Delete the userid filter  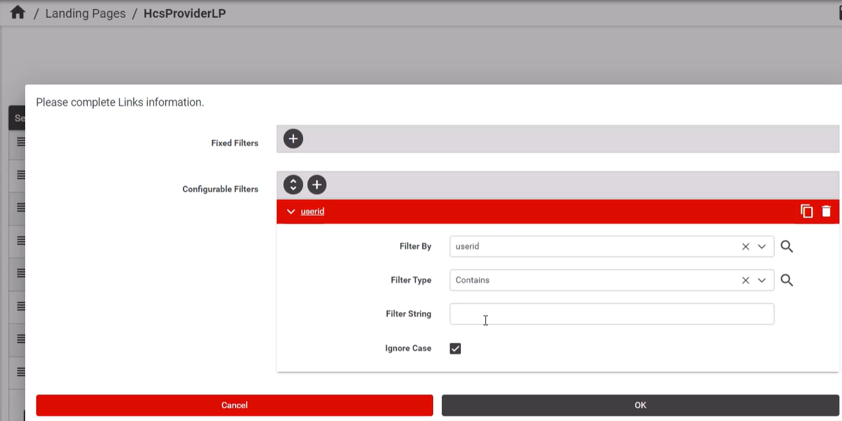tap(826, 211)
